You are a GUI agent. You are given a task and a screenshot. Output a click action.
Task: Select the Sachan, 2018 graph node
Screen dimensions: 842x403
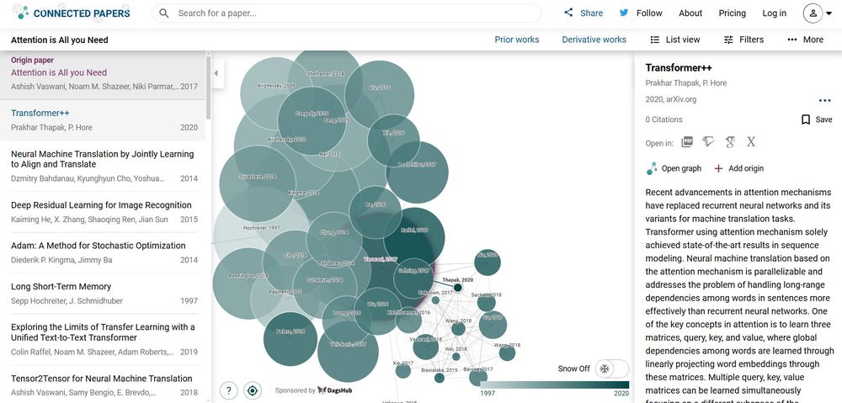coord(486,303)
